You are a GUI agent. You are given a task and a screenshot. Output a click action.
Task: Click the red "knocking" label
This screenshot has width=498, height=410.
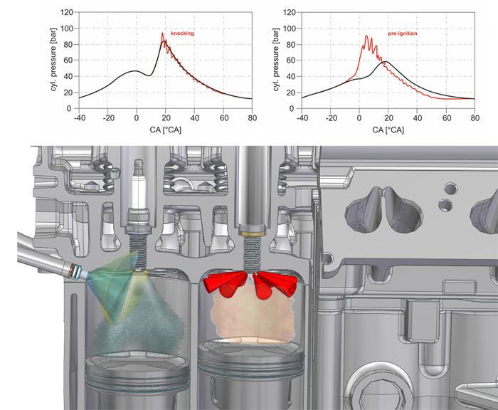[x=182, y=33]
